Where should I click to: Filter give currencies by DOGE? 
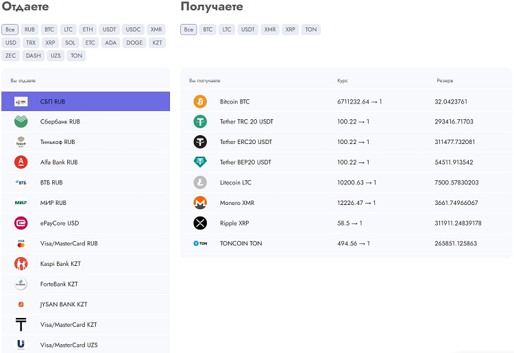[x=134, y=42]
